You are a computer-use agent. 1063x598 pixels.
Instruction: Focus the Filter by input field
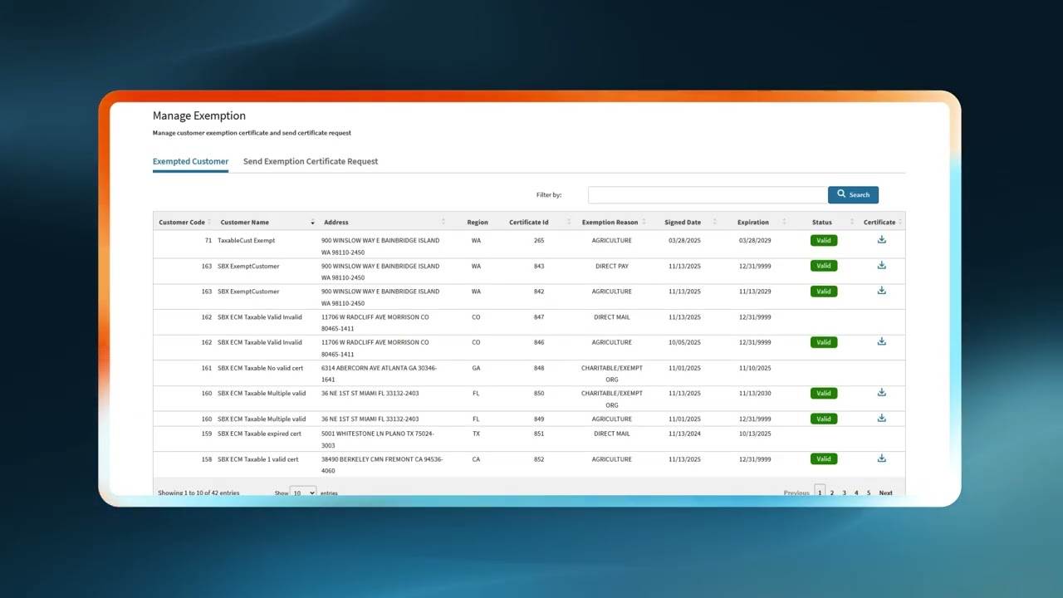click(x=708, y=194)
